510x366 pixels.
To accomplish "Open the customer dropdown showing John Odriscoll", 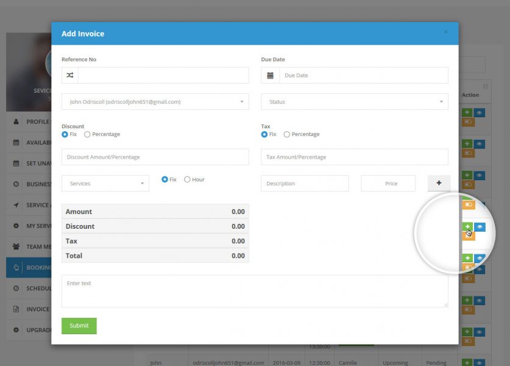I will 155,102.
